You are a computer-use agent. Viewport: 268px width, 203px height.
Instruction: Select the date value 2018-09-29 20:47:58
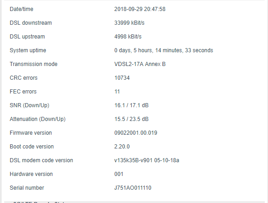coord(140,9)
